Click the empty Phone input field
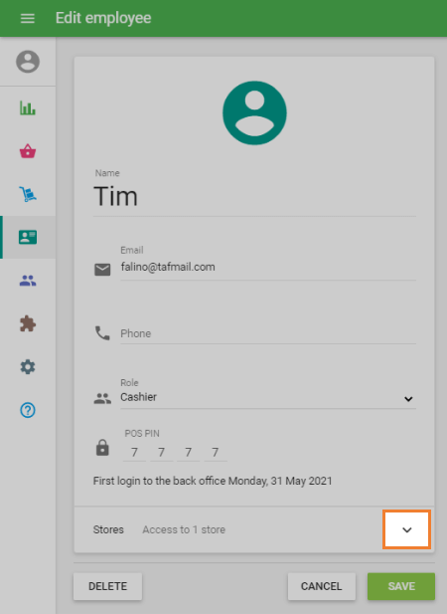This screenshot has height=614, width=447. point(268,333)
